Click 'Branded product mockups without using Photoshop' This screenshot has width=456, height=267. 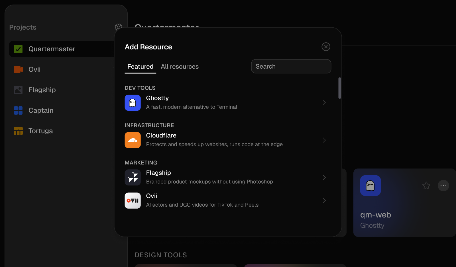[209, 182]
